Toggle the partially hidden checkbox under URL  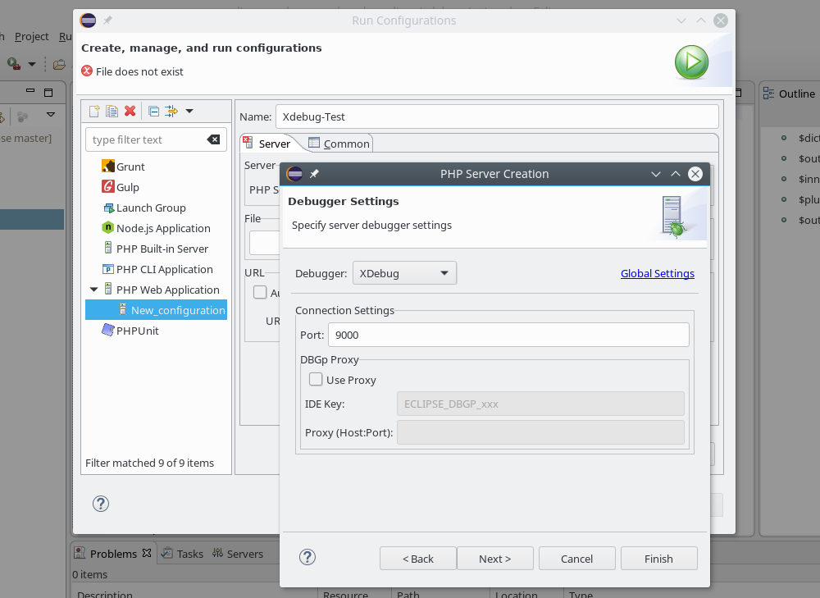point(260,292)
